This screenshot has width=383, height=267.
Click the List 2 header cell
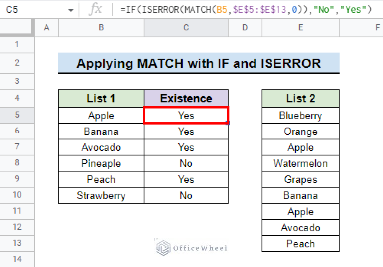[x=300, y=98]
